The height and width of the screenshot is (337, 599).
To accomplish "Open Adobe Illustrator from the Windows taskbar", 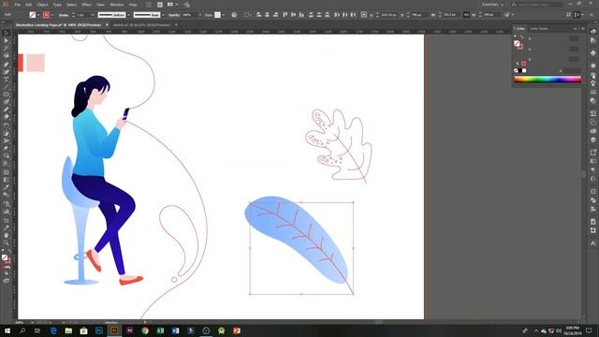I will point(114,330).
